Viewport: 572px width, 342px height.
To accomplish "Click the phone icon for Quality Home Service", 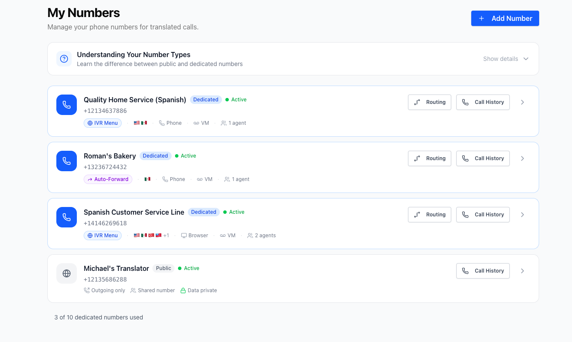I will [x=67, y=105].
